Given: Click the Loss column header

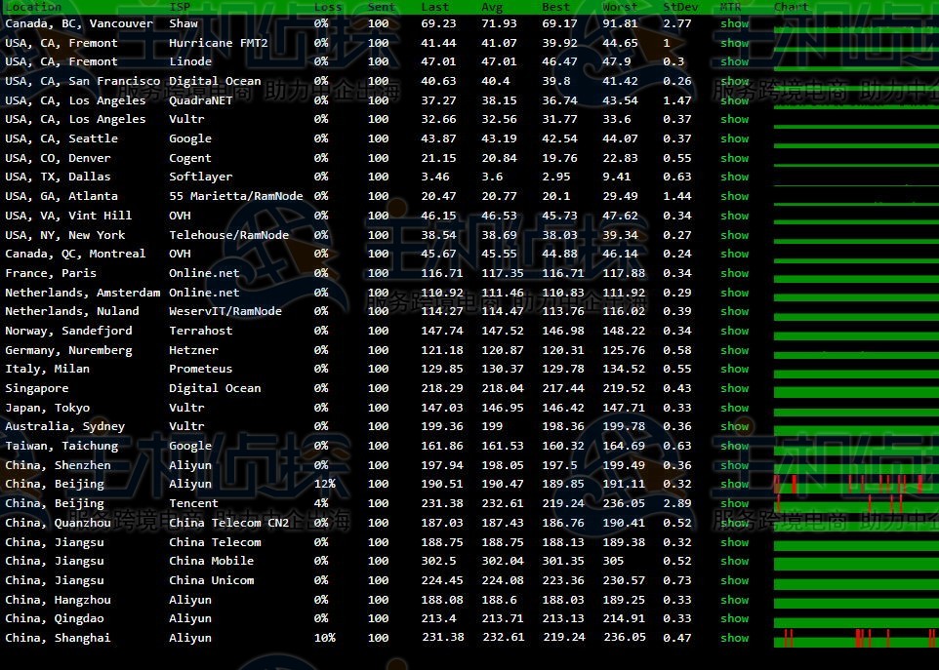Looking at the screenshot, I should pyautogui.click(x=328, y=7).
